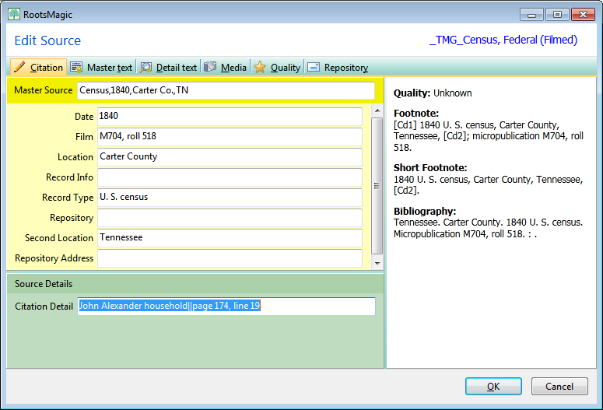Close the RootsMagic window
Image resolution: width=603 pixels, height=410 pixels.
pyautogui.click(x=583, y=15)
